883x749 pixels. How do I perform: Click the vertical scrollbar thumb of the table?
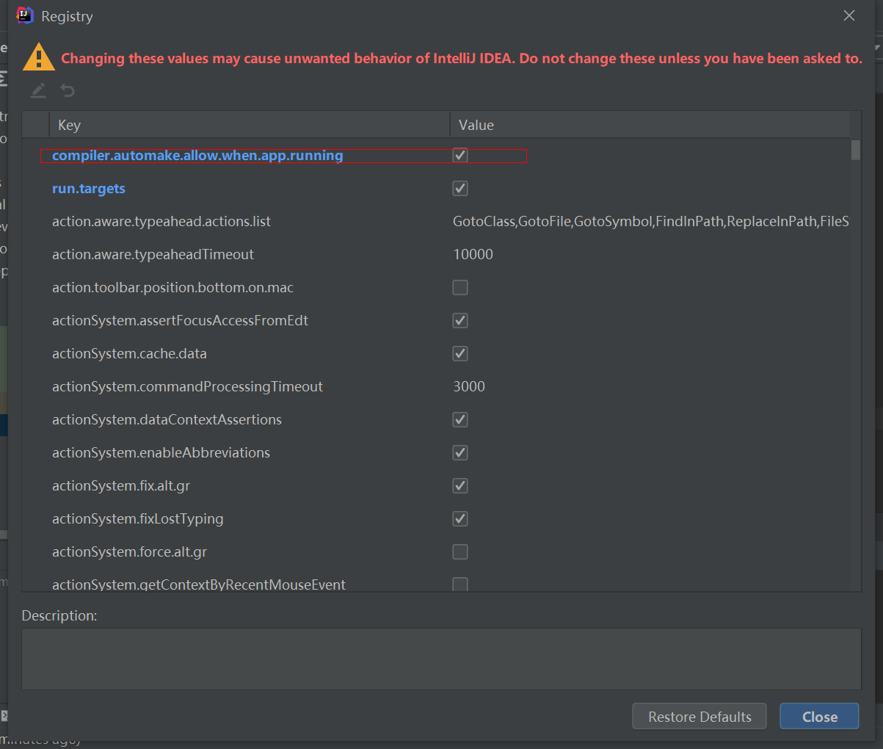pos(856,150)
